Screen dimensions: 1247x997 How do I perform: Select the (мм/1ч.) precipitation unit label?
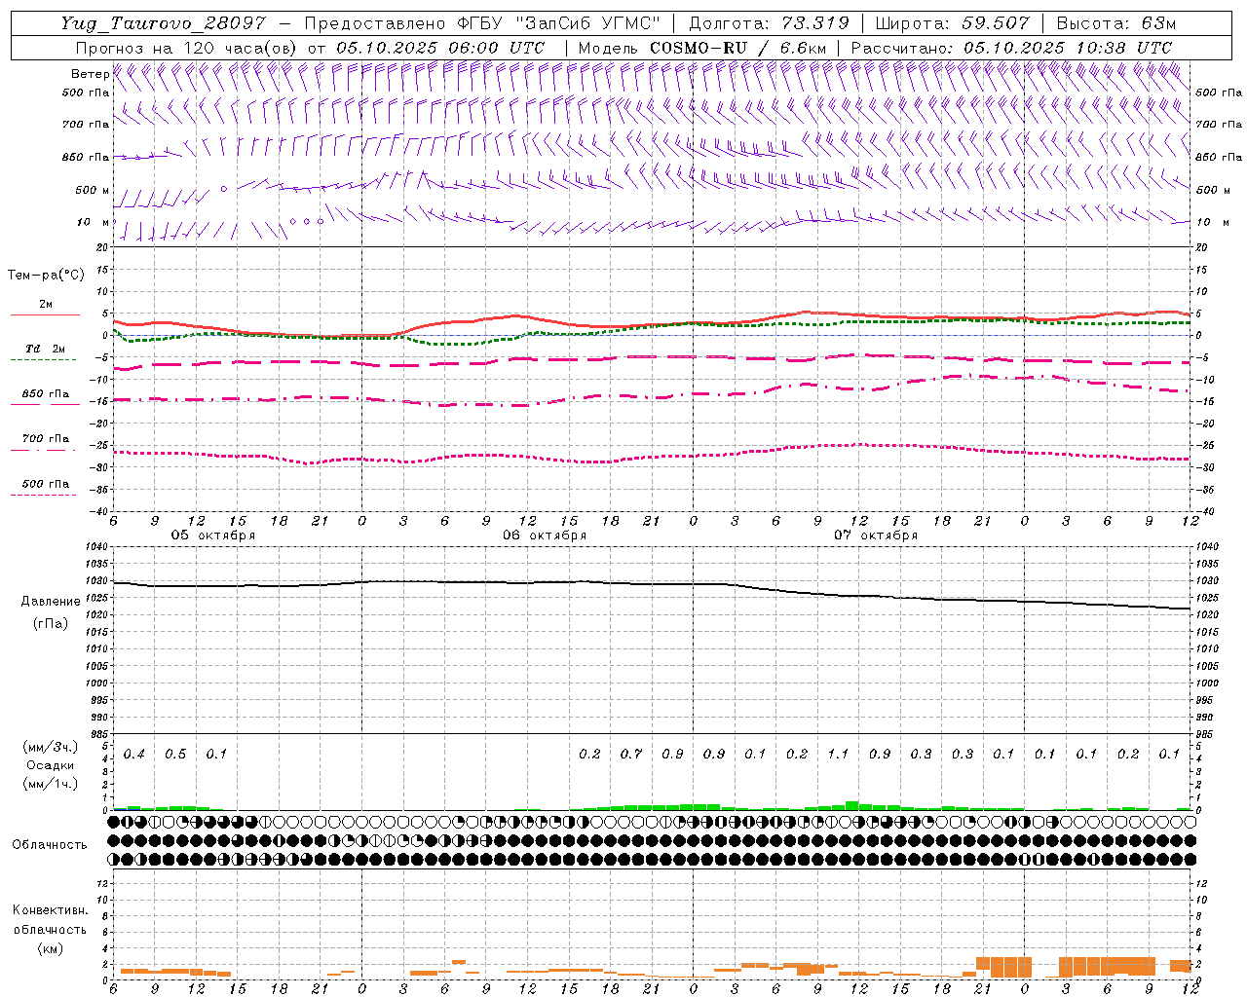(x=51, y=784)
